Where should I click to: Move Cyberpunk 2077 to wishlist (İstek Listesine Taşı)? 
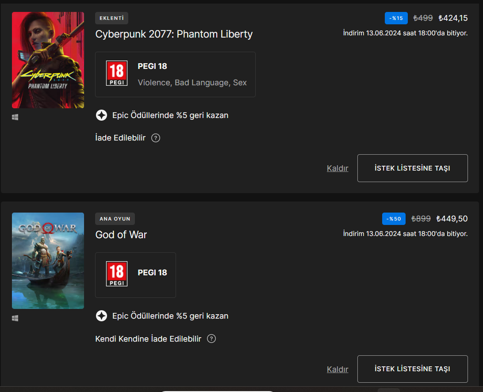pos(413,168)
